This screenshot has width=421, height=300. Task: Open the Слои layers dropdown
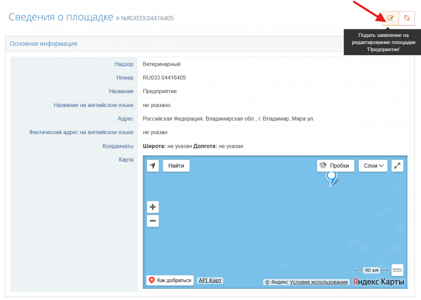click(373, 165)
